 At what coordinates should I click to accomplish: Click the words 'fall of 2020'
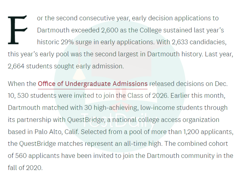[x=25, y=168]
